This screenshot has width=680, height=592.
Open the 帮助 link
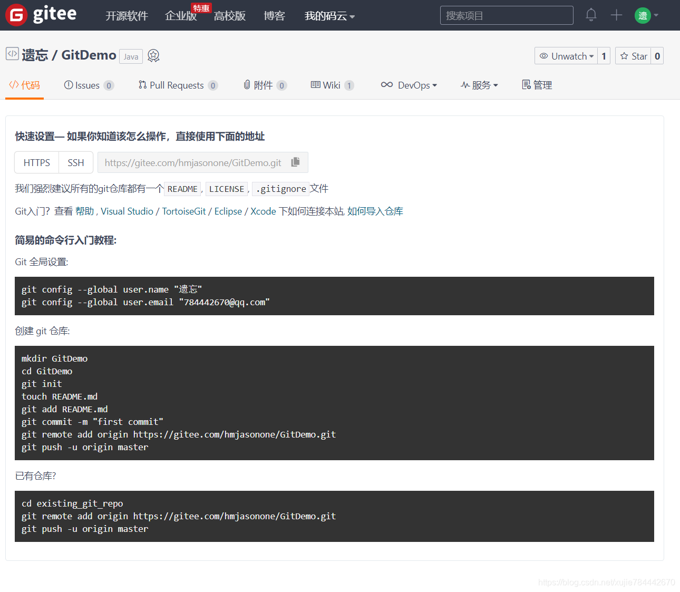[x=84, y=211]
